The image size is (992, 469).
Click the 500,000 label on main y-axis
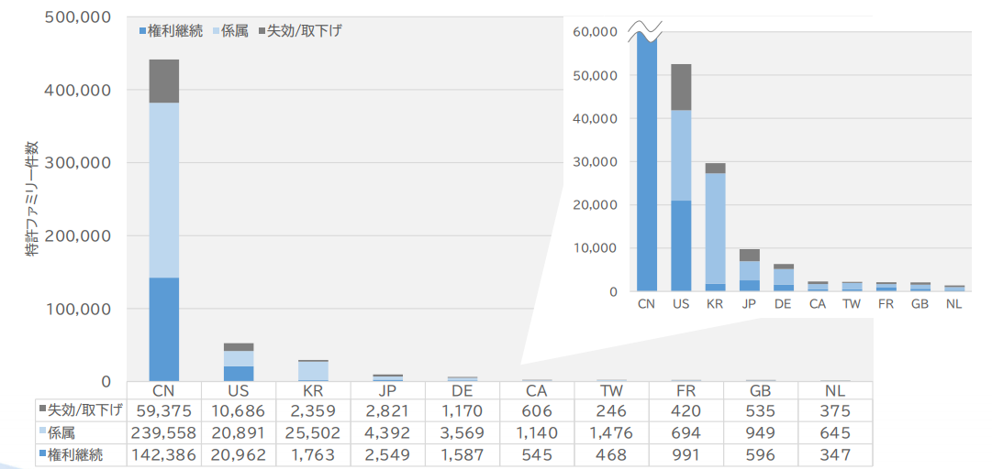[x=77, y=17]
